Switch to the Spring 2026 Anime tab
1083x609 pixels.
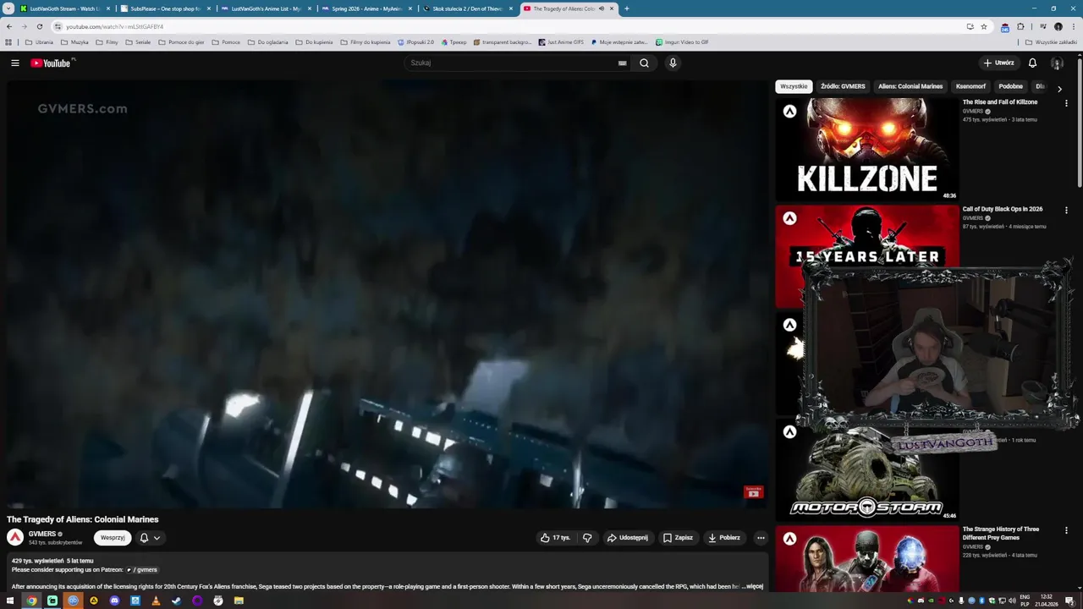(366, 8)
